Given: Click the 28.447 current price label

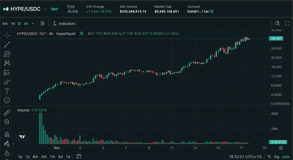Looking at the screenshot, I should click(276, 38).
